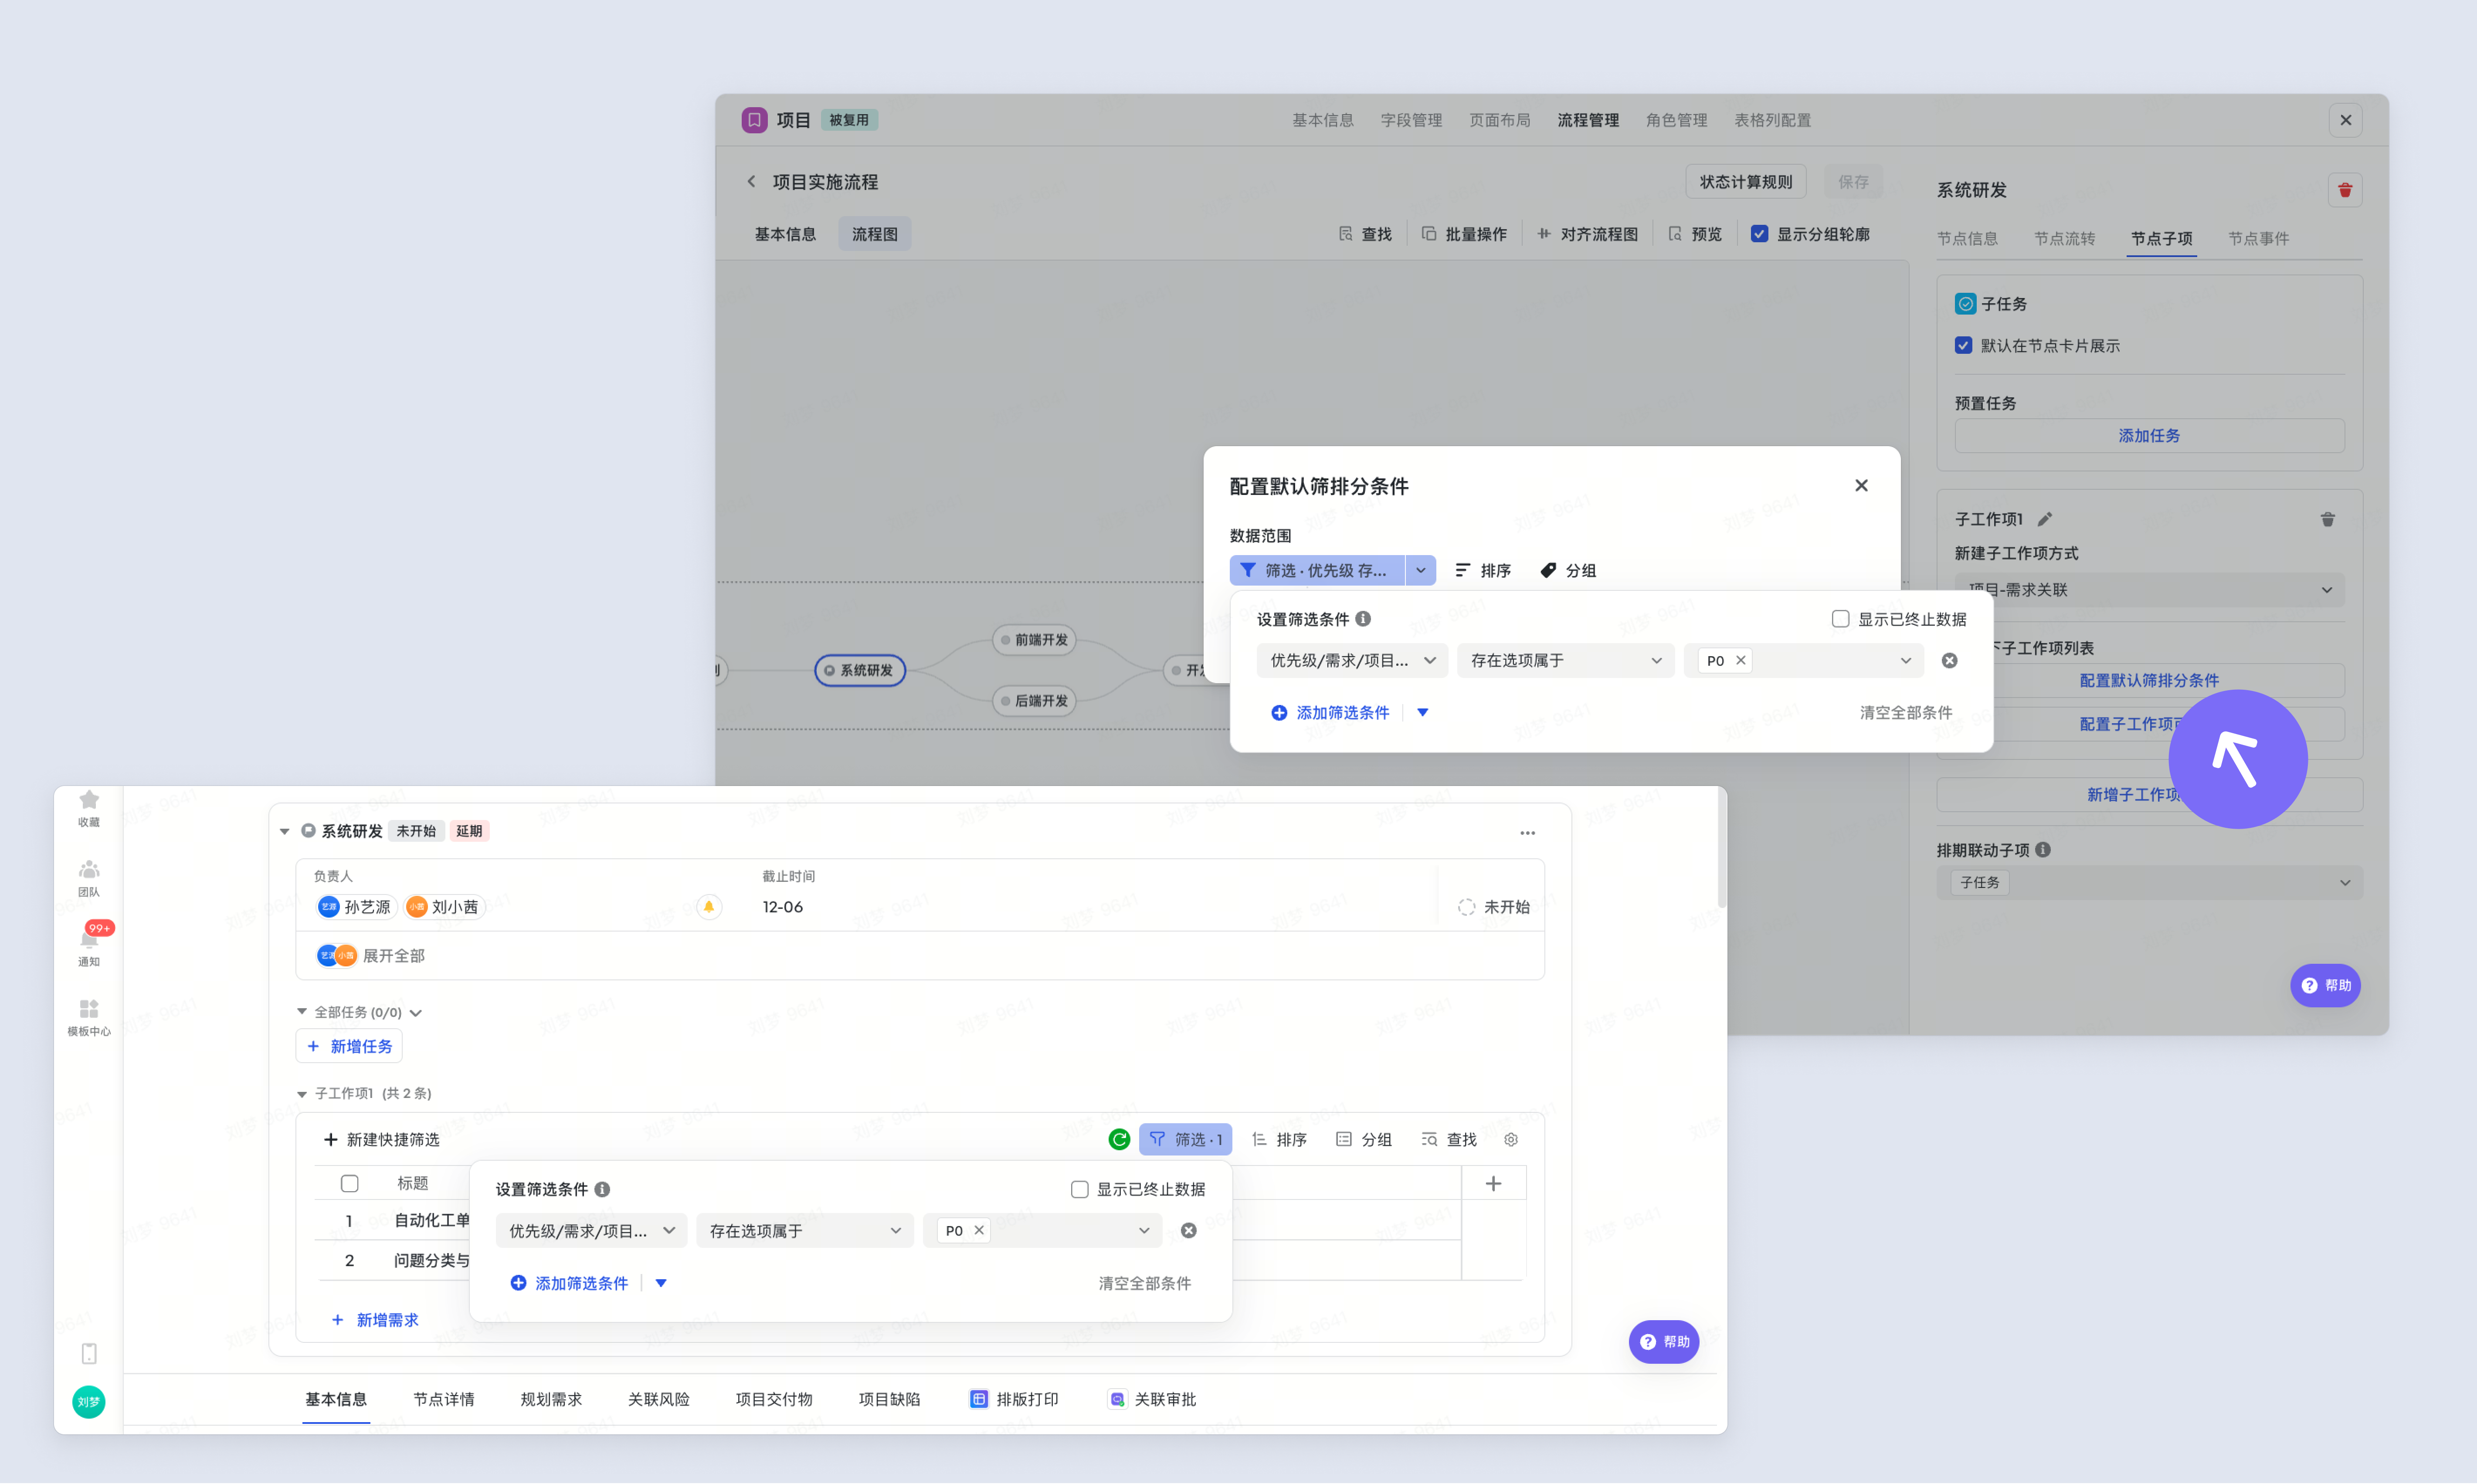Open the 优先级/需求/项目 field dropdown in config dialog
Viewport: 2477px width, 1484px height.
coord(1351,660)
